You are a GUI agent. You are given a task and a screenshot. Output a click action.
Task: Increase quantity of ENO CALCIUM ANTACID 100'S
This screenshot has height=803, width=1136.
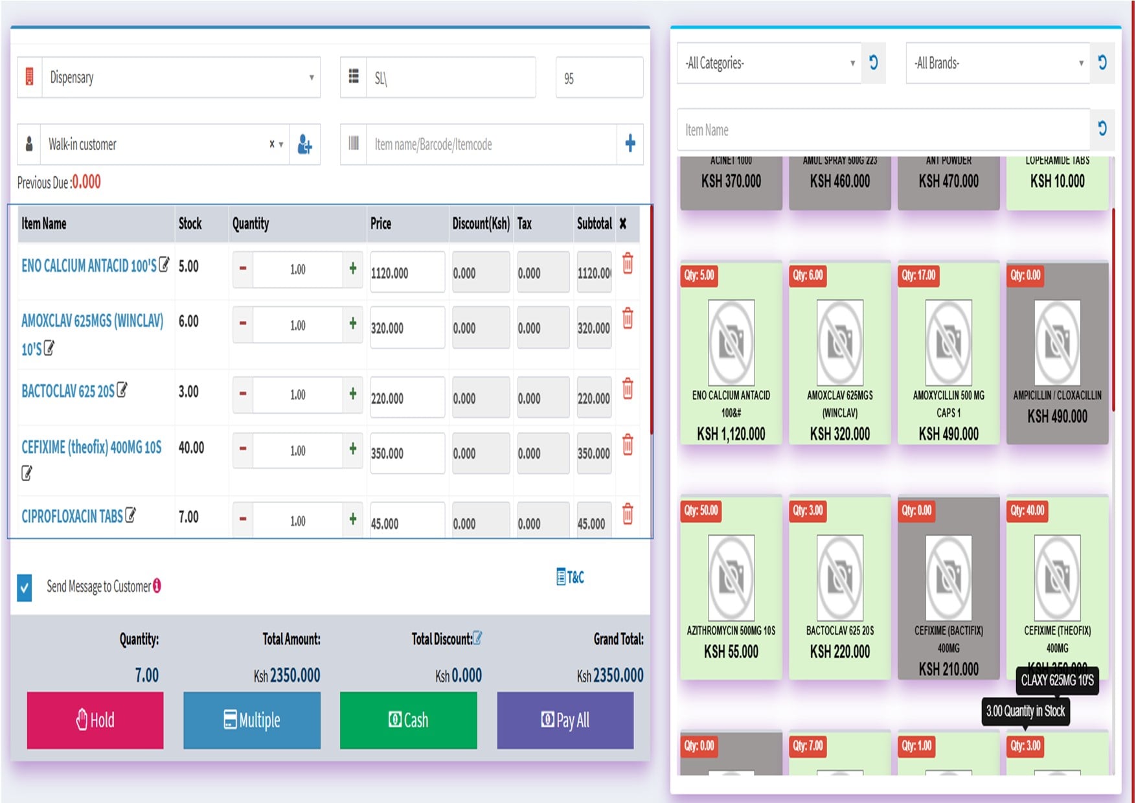click(x=353, y=269)
